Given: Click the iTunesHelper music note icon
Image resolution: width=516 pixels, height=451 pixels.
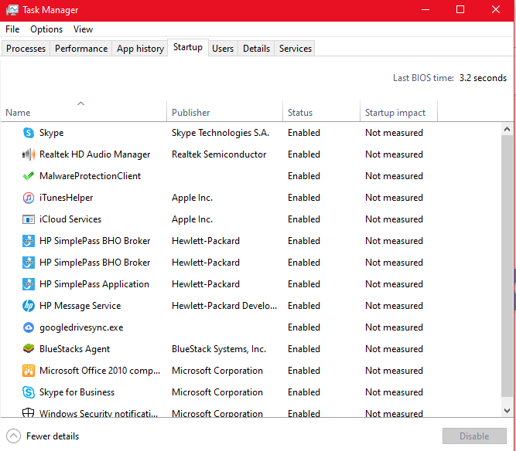Looking at the screenshot, I should tap(29, 198).
